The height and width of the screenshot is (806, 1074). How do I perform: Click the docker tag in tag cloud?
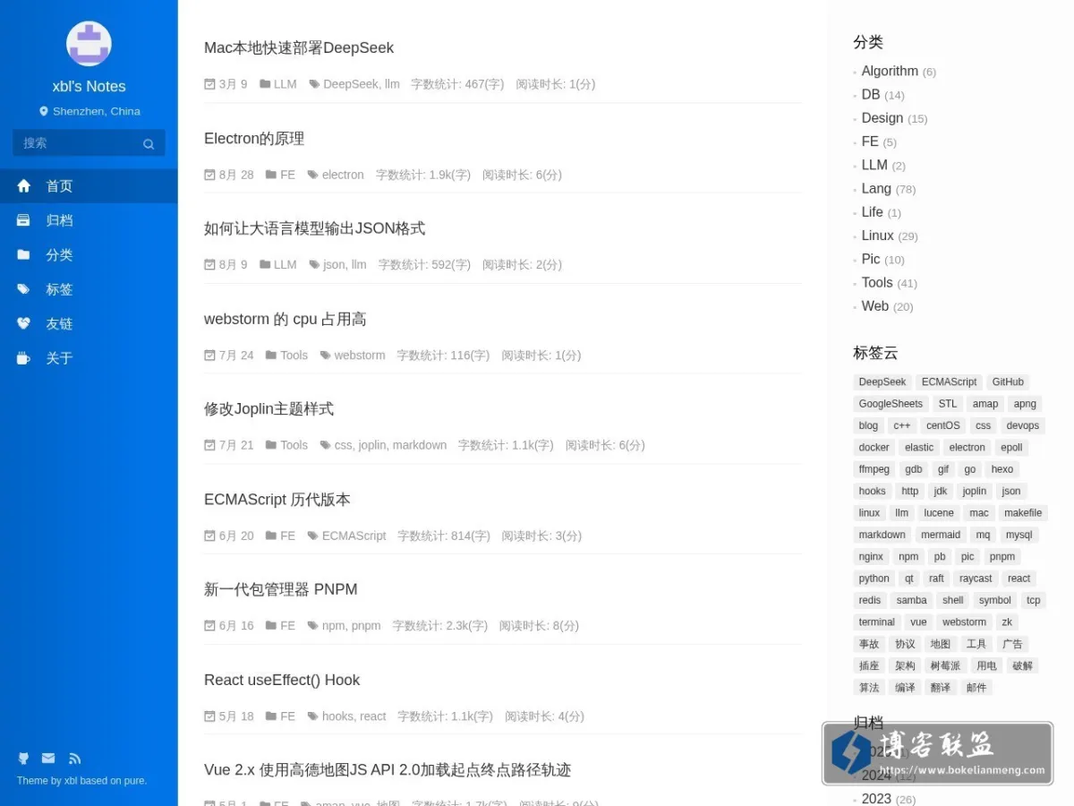click(874, 448)
